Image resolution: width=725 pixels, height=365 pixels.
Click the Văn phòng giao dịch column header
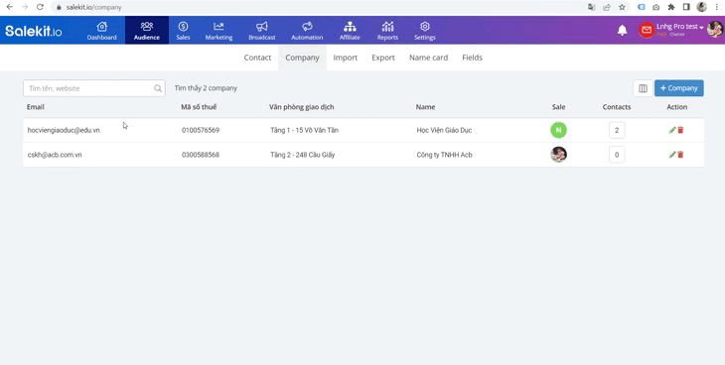coord(302,107)
